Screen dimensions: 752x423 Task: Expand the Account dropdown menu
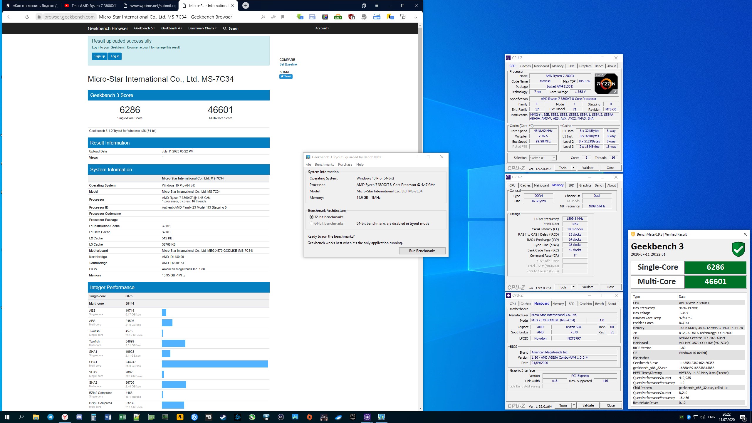tap(322, 28)
